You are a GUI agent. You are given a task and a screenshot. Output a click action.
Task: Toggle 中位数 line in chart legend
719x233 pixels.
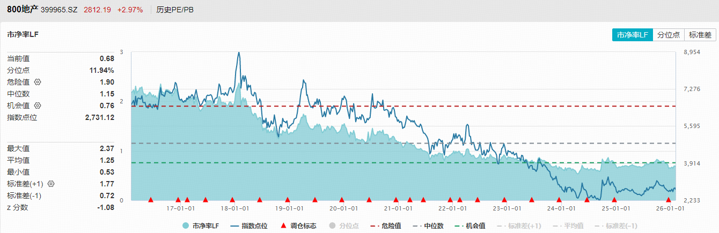point(430,226)
